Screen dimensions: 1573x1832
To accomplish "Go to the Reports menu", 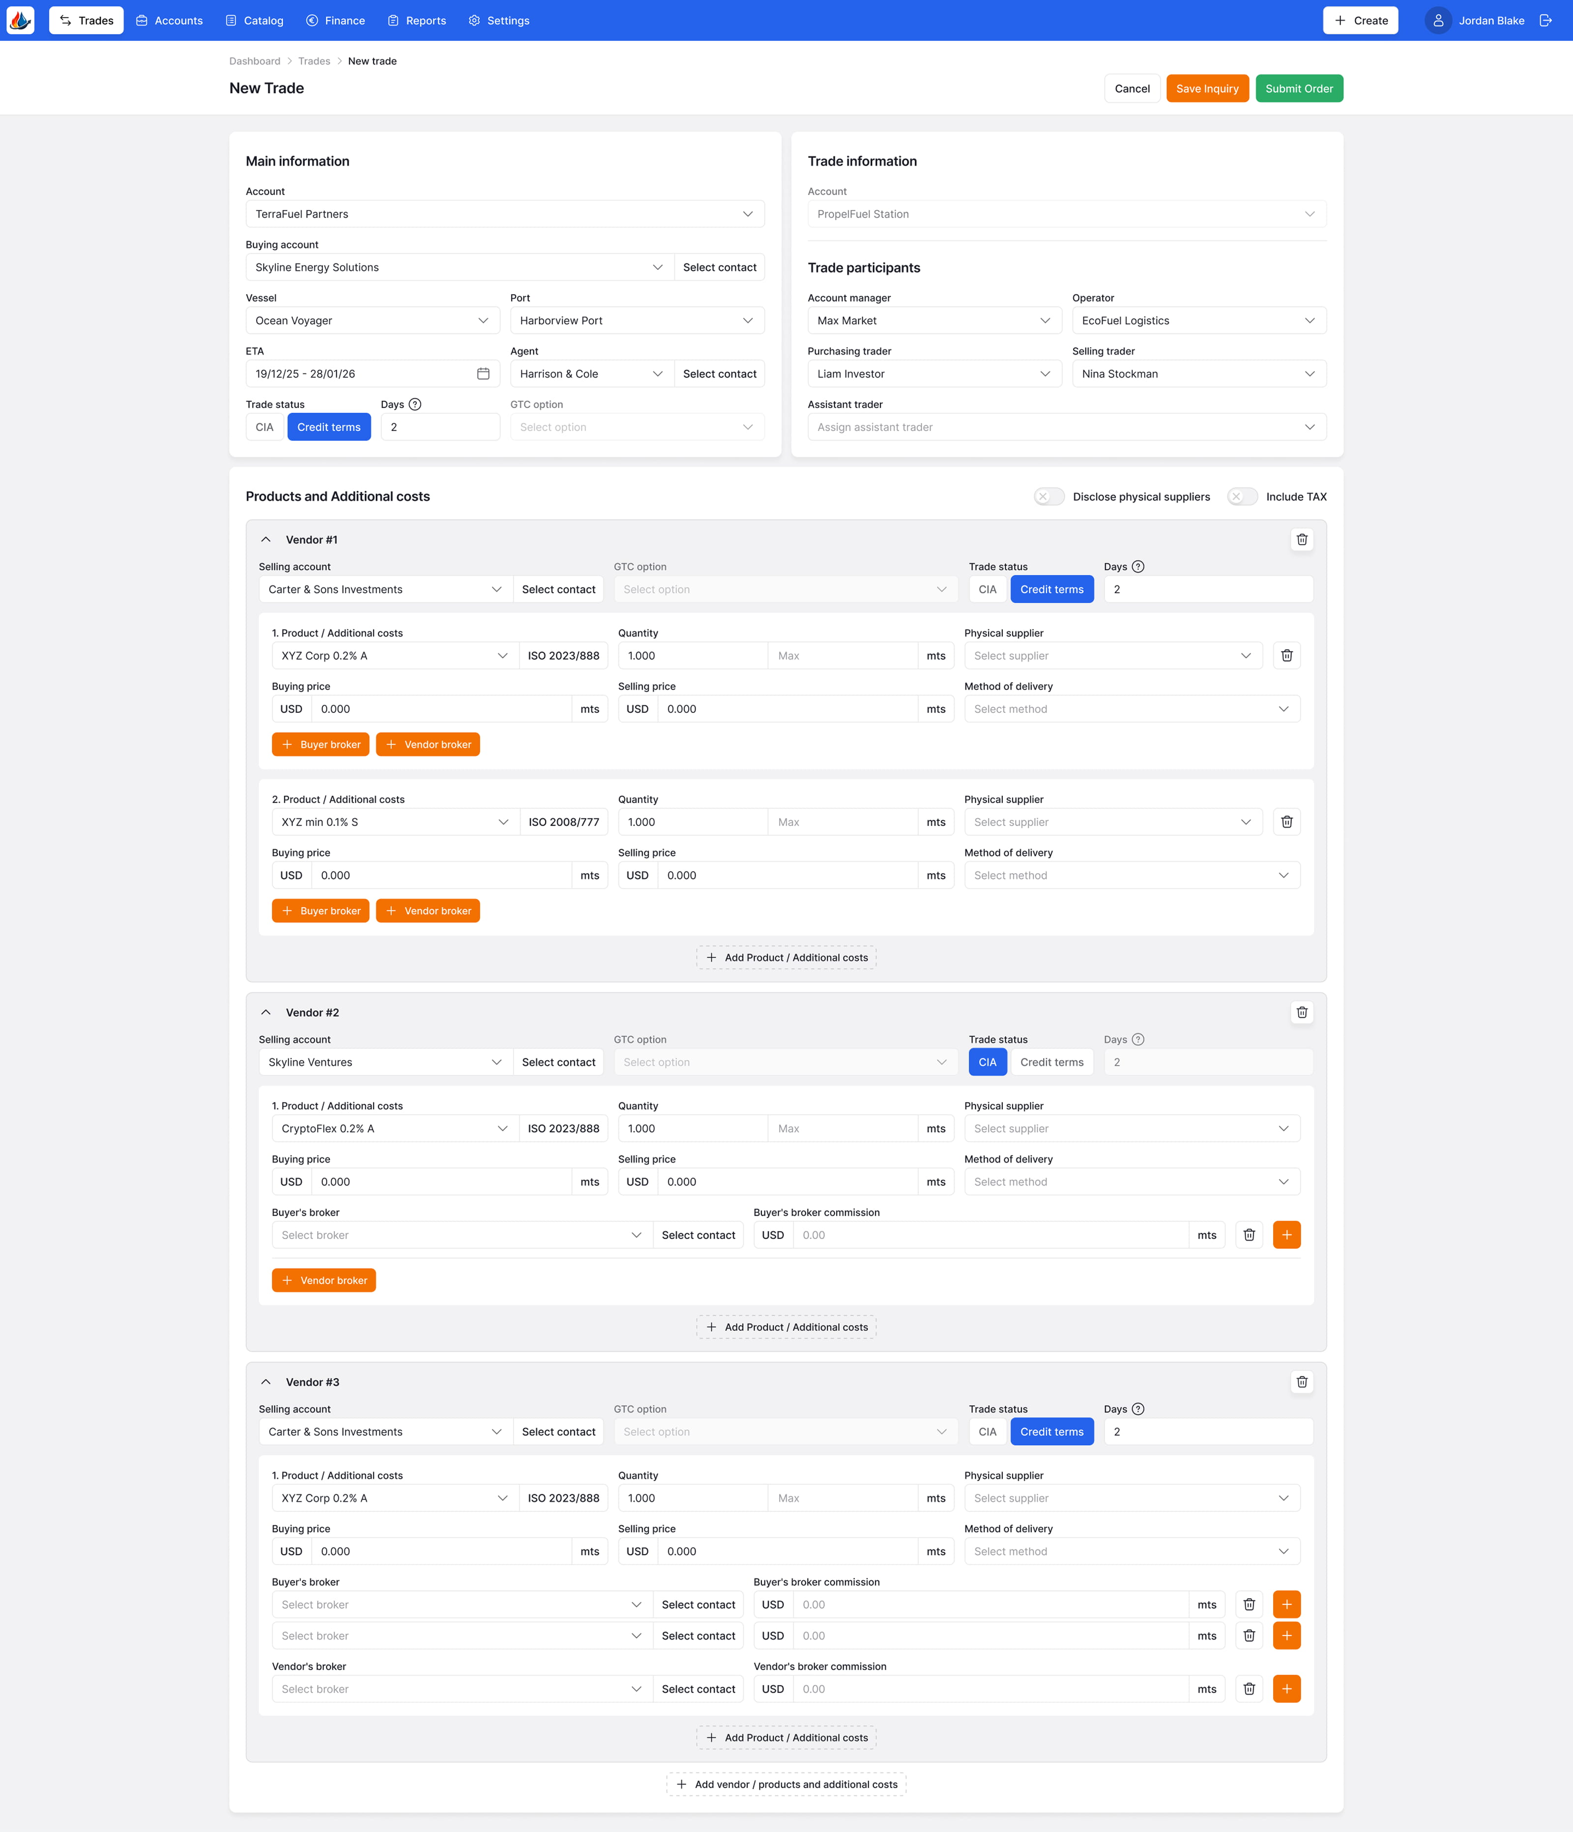I will coord(416,20).
